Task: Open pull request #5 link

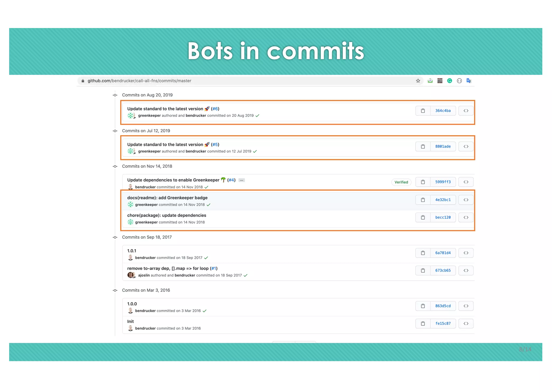Action: click(215, 145)
